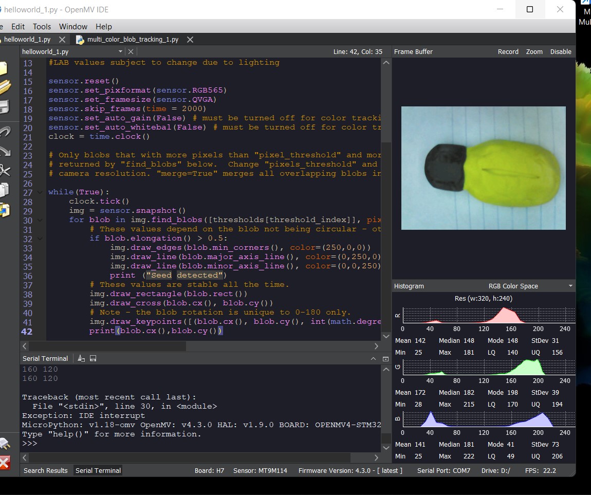Image resolution: width=591 pixels, height=495 pixels.
Task: Click the Open File folder icon in sidebar
Action: point(4,87)
